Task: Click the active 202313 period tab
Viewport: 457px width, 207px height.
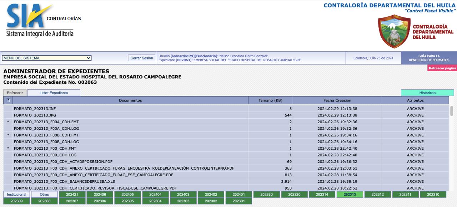Action: tap(350, 195)
